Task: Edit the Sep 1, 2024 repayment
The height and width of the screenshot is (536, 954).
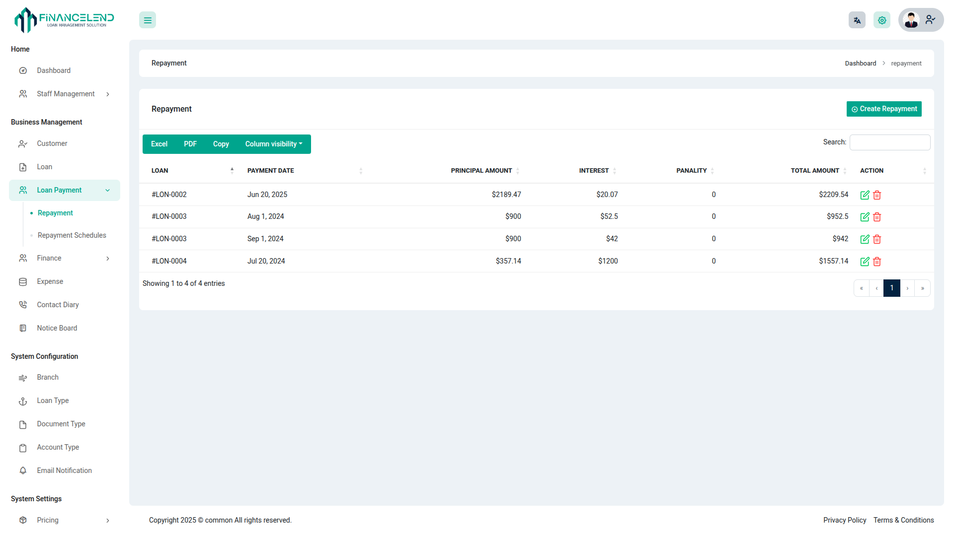Action: click(865, 239)
